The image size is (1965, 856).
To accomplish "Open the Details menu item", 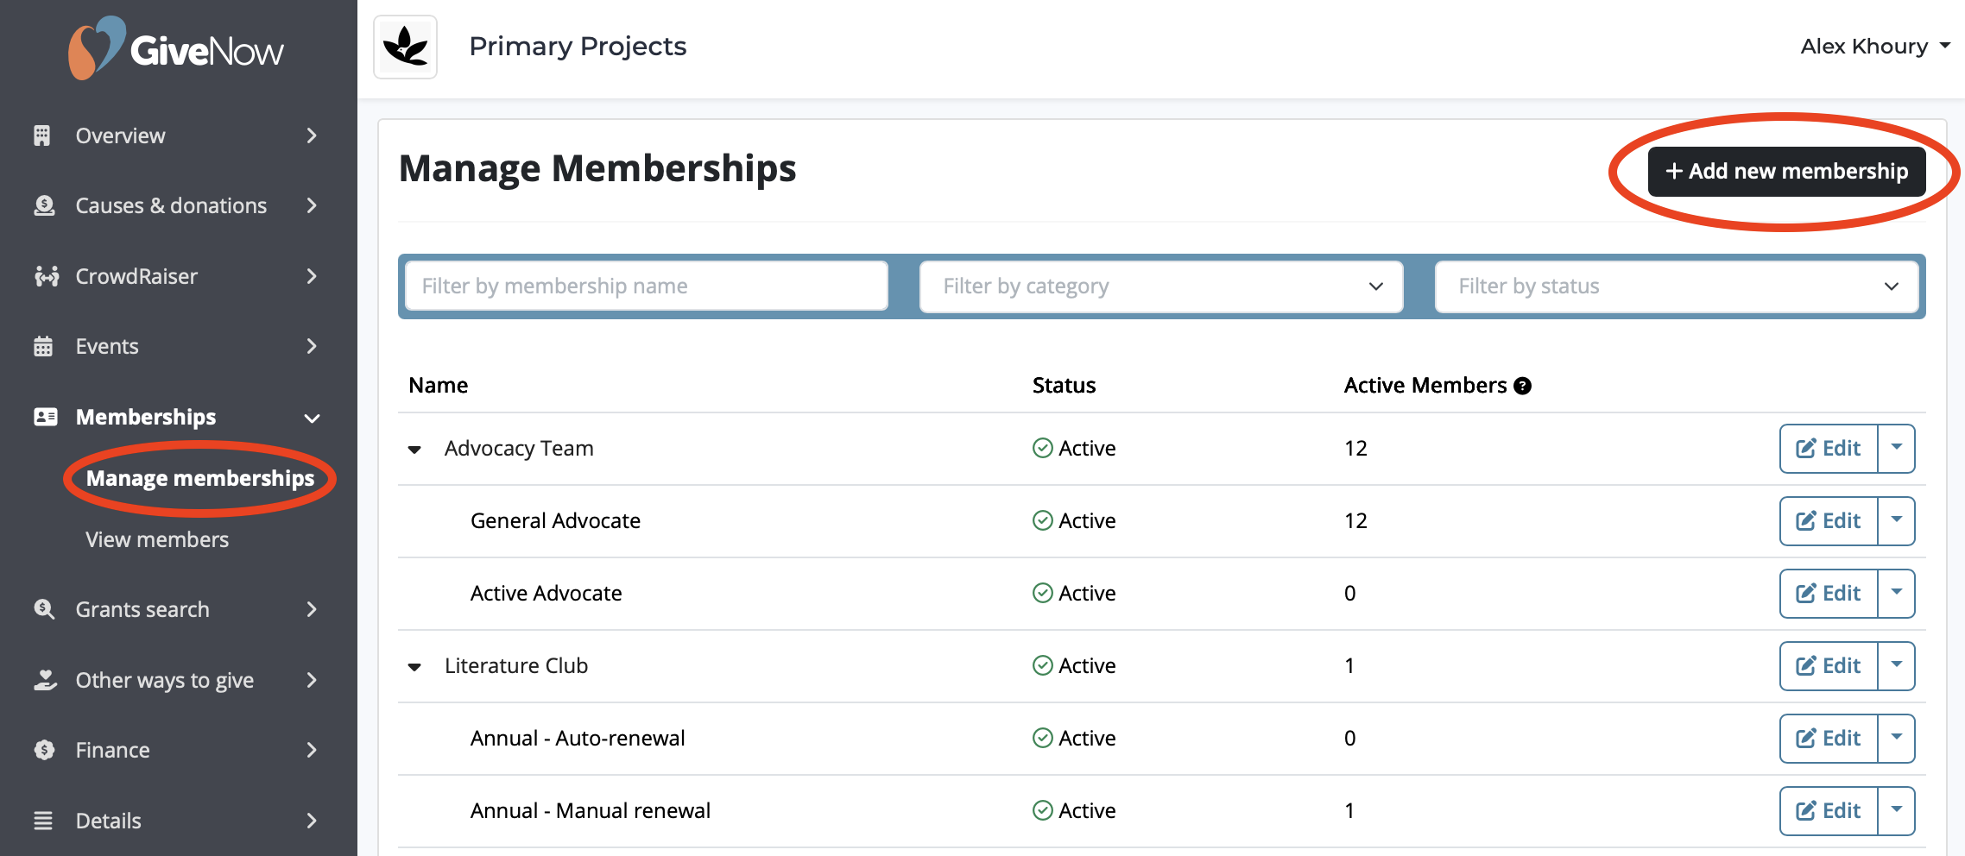I will click(108, 821).
